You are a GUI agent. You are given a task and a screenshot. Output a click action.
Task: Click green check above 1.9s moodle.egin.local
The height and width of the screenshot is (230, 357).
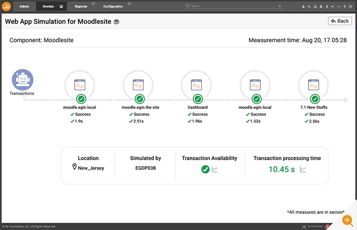point(81,99)
